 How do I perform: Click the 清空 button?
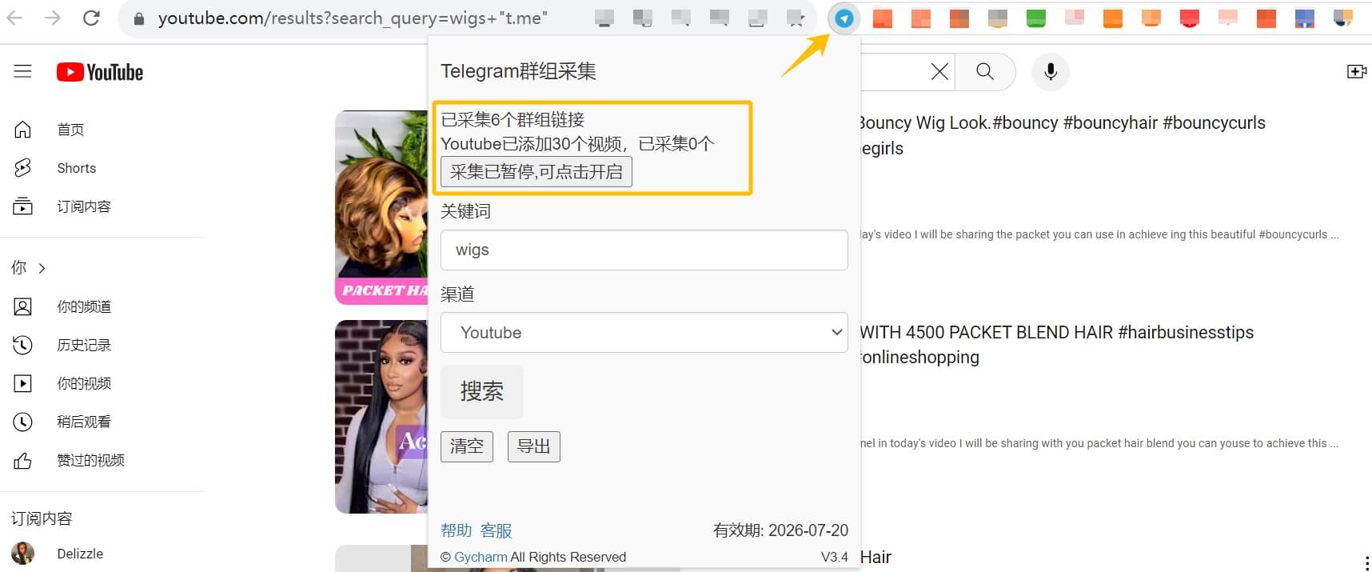click(x=467, y=446)
